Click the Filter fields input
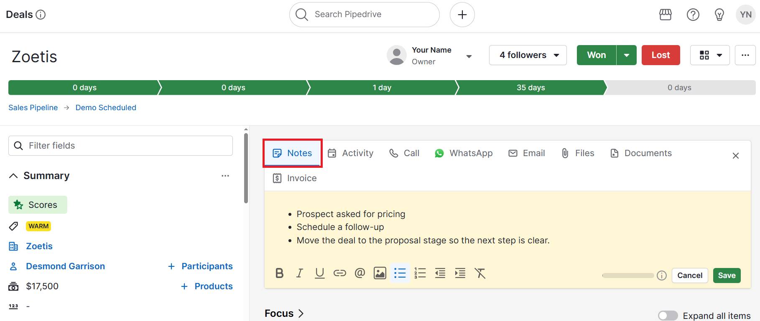The height and width of the screenshot is (321, 760). 120,146
